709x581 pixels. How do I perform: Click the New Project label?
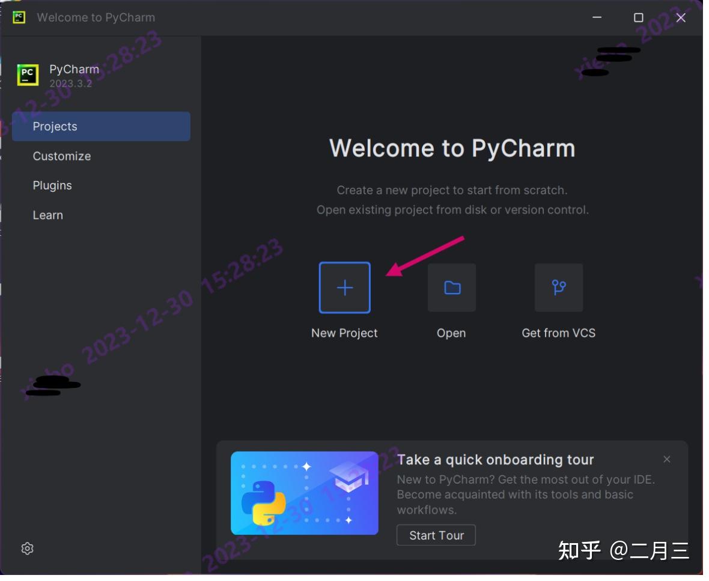click(x=344, y=333)
